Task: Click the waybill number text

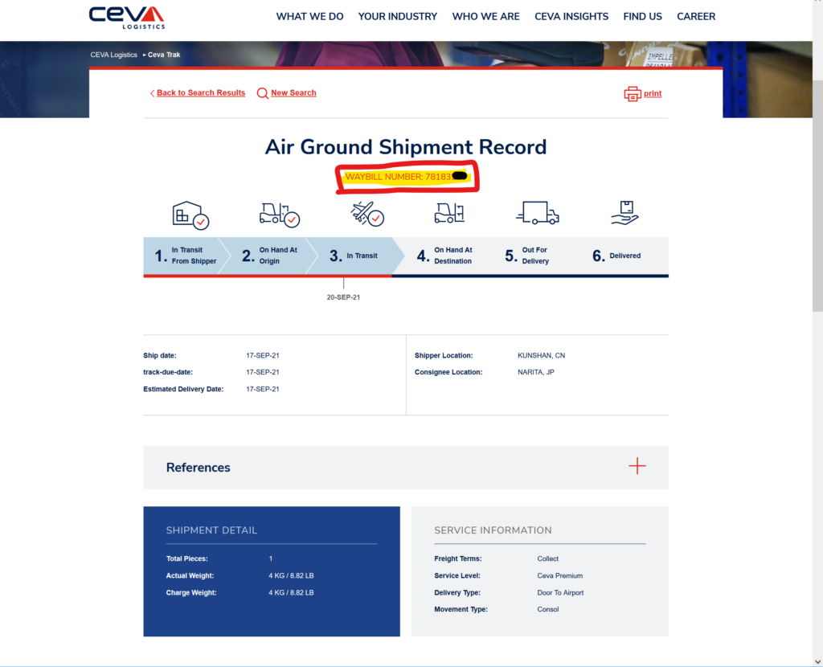Action: point(406,177)
